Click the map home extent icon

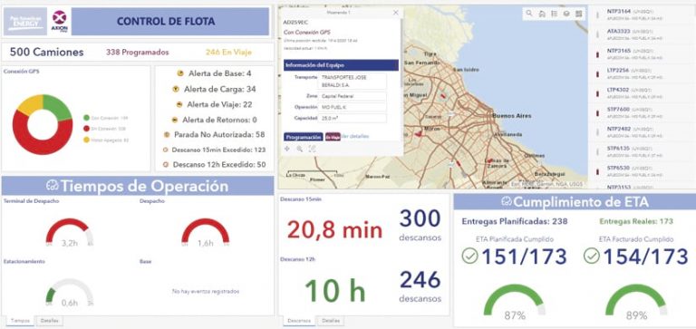(x=542, y=14)
